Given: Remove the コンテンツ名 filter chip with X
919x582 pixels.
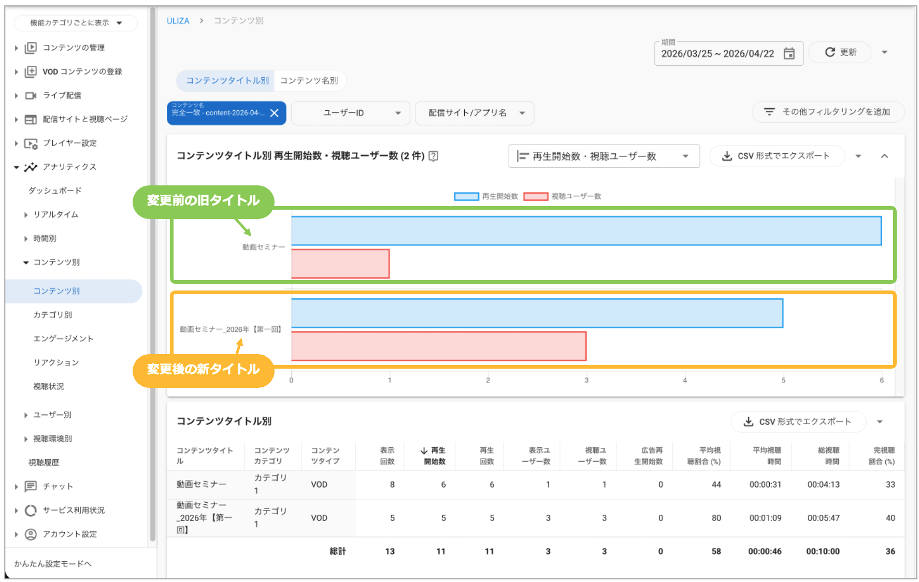Looking at the screenshot, I should pyautogui.click(x=275, y=113).
